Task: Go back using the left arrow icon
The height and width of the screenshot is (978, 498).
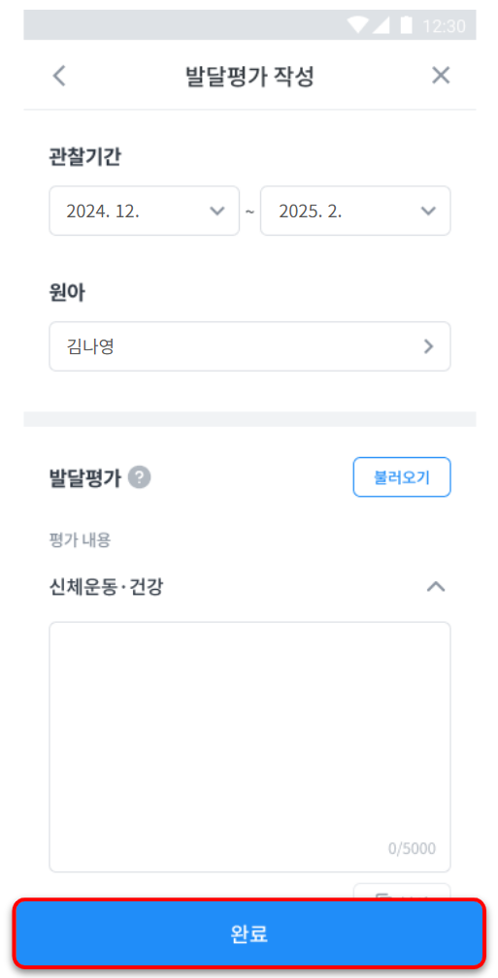Action: point(59,76)
